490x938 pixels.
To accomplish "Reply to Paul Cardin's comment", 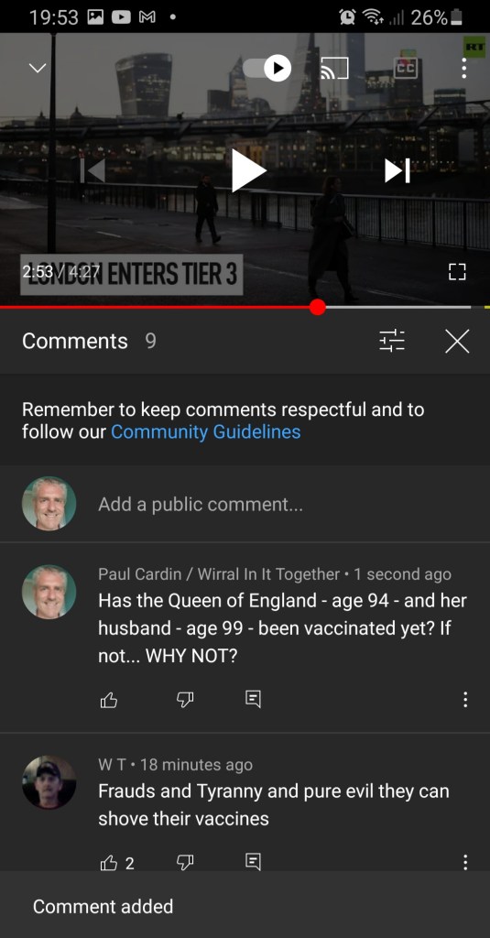I will (x=253, y=699).
